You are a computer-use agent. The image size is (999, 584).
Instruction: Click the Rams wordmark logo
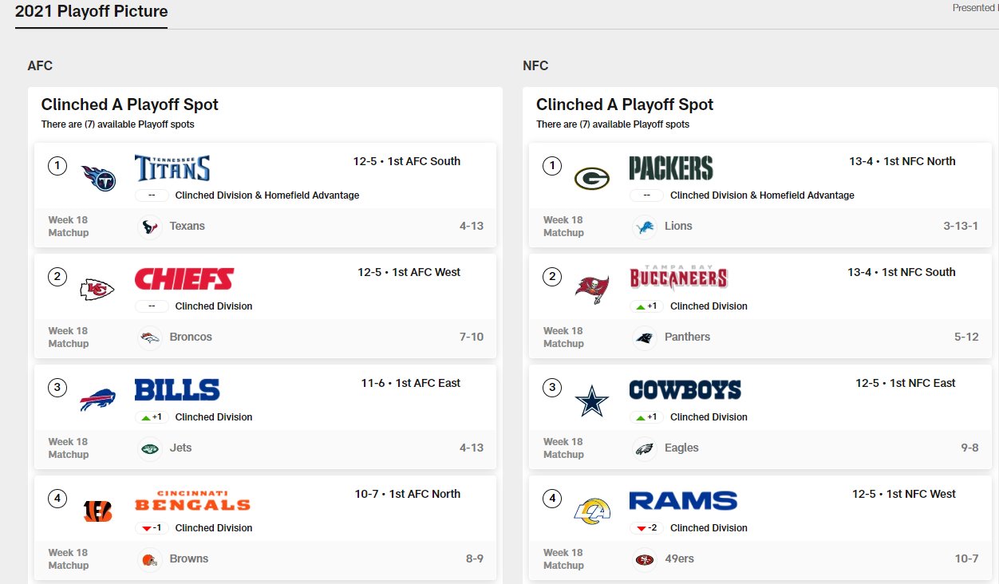coord(683,500)
